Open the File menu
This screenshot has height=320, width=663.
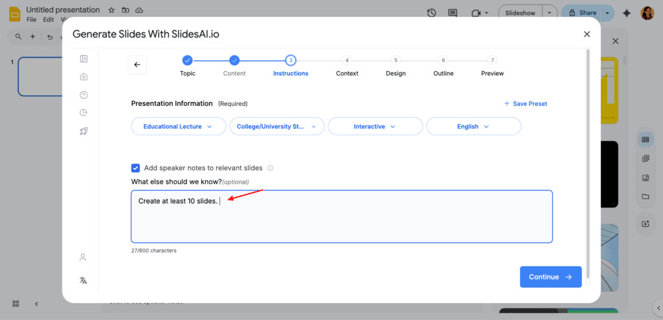(x=31, y=19)
